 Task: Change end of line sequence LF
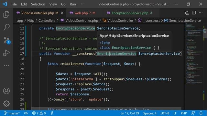pyautogui.click(x=175, y=113)
